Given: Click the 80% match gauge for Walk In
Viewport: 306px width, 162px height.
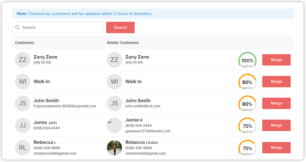Looking at the screenshot, I should tap(247, 82).
